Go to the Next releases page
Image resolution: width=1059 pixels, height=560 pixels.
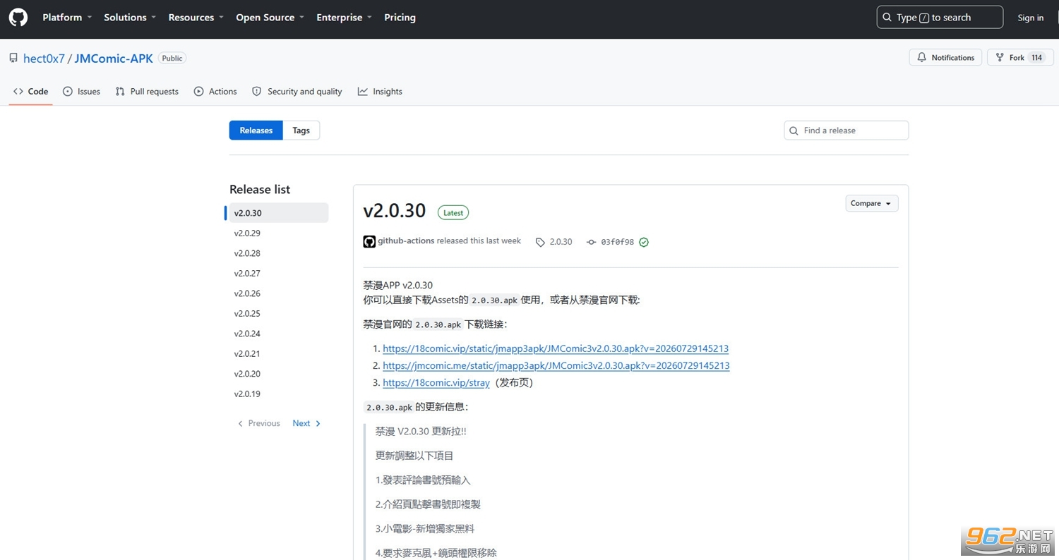point(307,423)
